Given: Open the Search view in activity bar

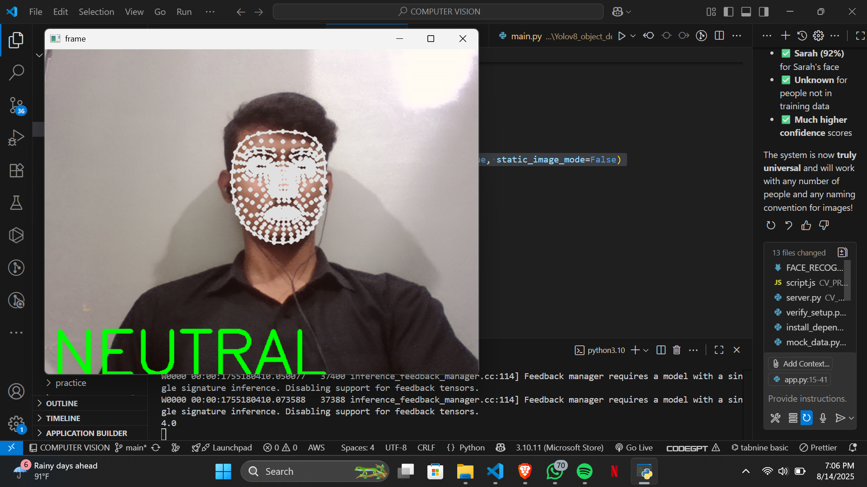Looking at the screenshot, I should pyautogui.click(x=16, y=72).
